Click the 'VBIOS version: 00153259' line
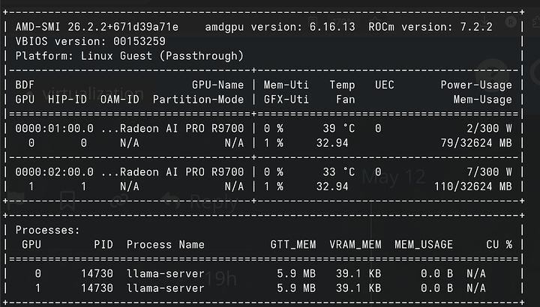This screenshot has width=540, height=307. [90, 41]
